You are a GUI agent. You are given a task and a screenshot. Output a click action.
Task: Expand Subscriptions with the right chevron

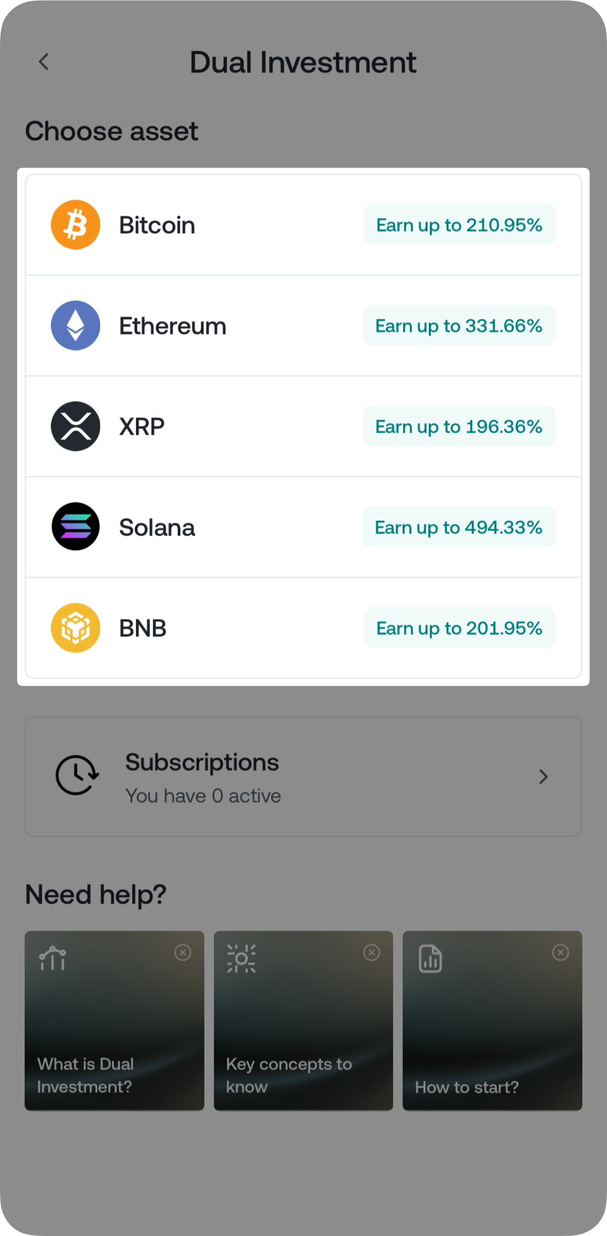(x=543, y=776)
